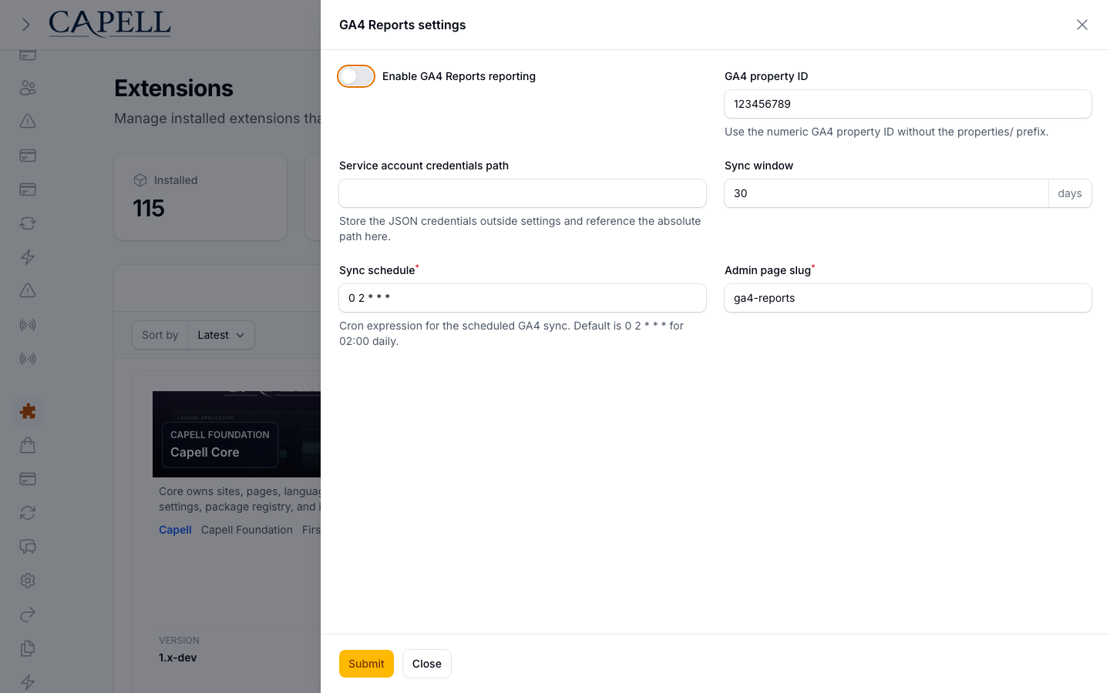1110x693 pixels.
Task: Click the circular sync arrows sidebar icon
Action: coord(28,513)
